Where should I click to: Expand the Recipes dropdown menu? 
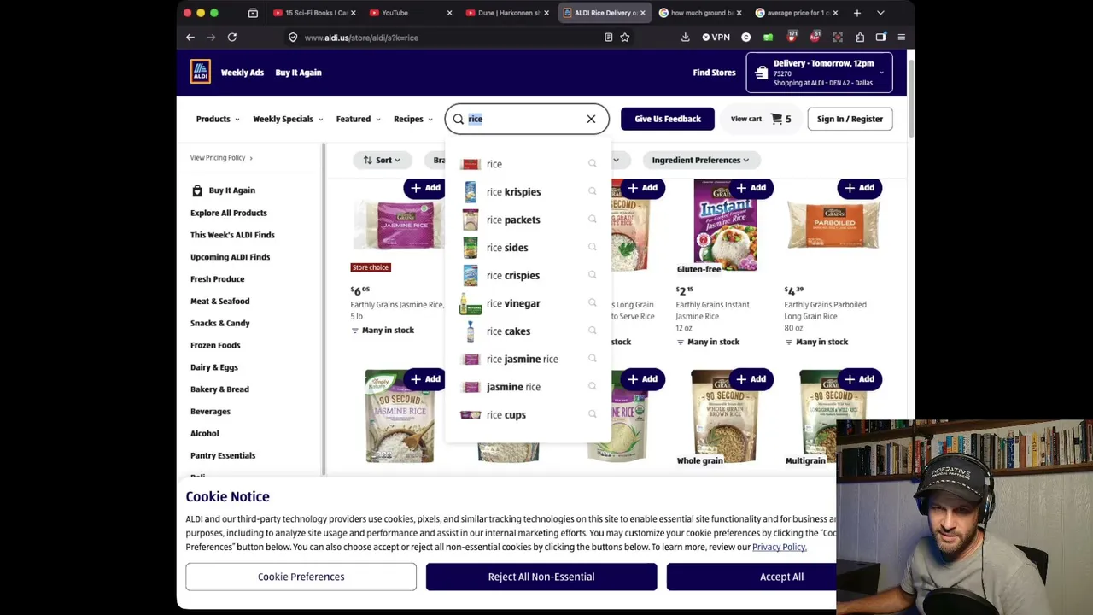click(x=413, y=119)
